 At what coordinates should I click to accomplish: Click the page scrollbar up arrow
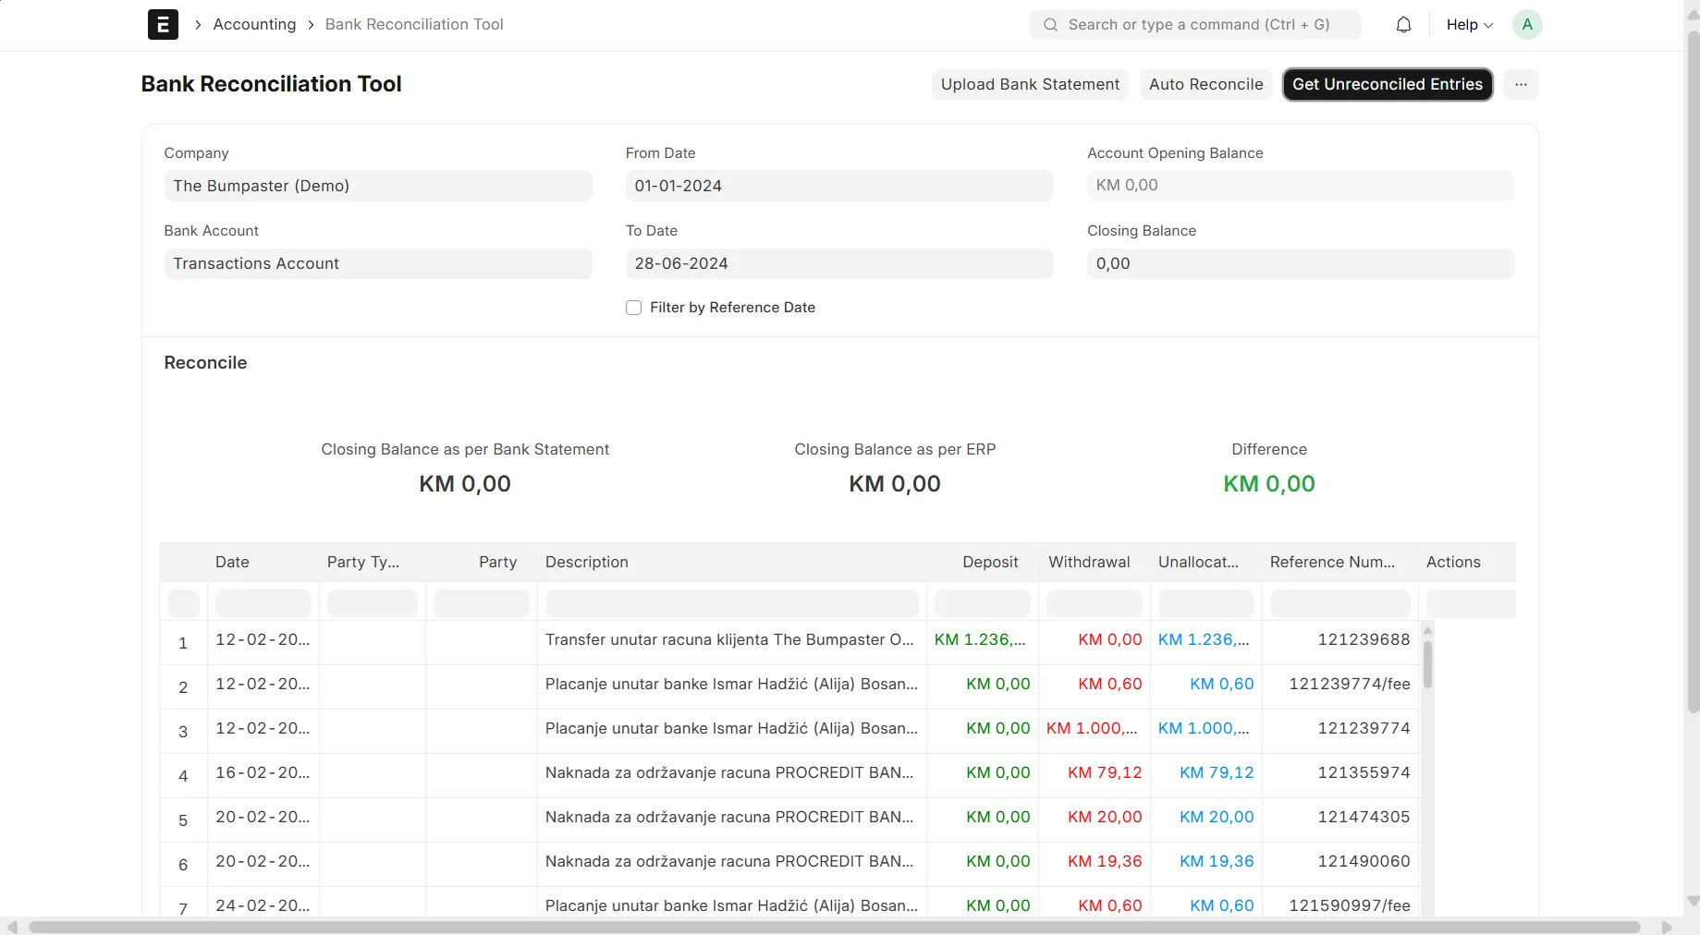tap(1693, 15)
